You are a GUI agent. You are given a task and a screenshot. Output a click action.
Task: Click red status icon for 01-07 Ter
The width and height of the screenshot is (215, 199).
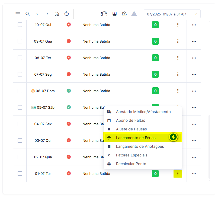point(69,173)
